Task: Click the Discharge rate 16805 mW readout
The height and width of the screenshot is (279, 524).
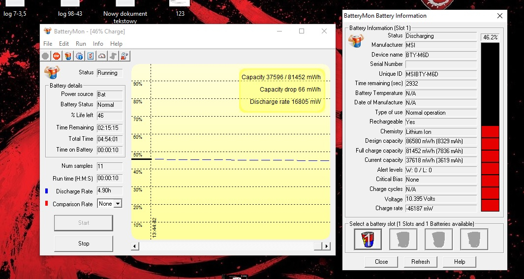Action: point(285,101)
